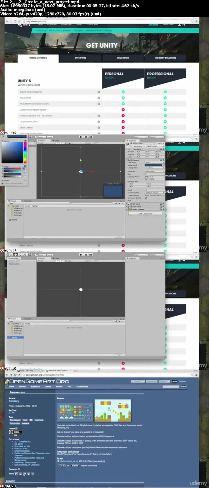Toggle HDR checkbox in Camera component
The width and height of the screenshot is (209, 488).
[x=146, y=201]
